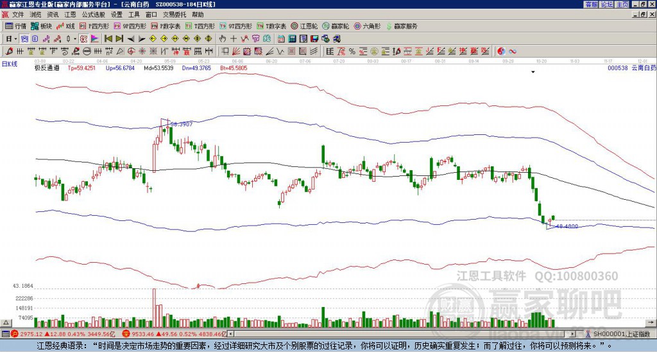Click the 000538 stock code
This screenshot has width=657, height=352.
click(618, 67)
